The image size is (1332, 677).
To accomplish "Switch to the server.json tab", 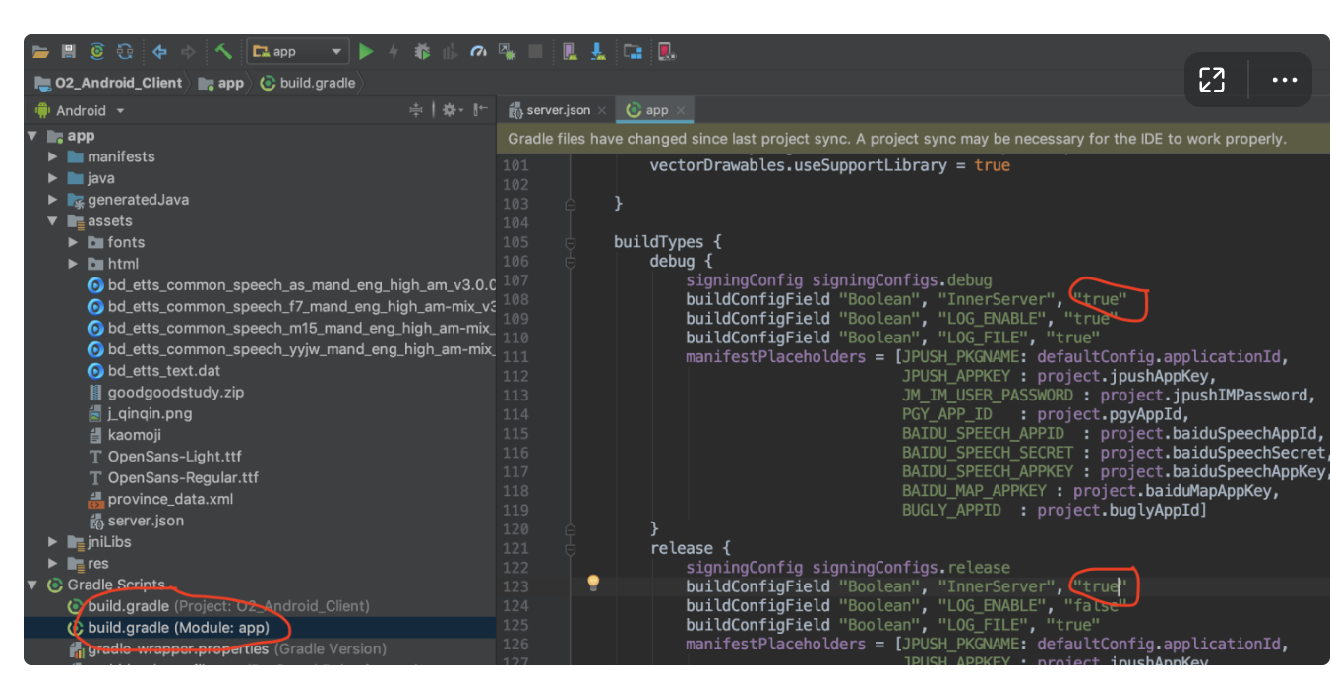I will click(557, 110).
